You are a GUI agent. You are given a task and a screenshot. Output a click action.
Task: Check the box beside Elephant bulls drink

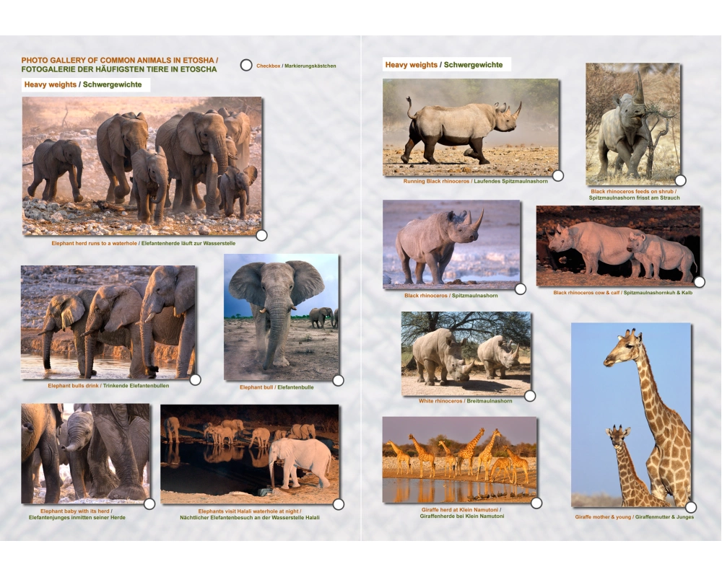pyautogui.click(x=195, y=379)
